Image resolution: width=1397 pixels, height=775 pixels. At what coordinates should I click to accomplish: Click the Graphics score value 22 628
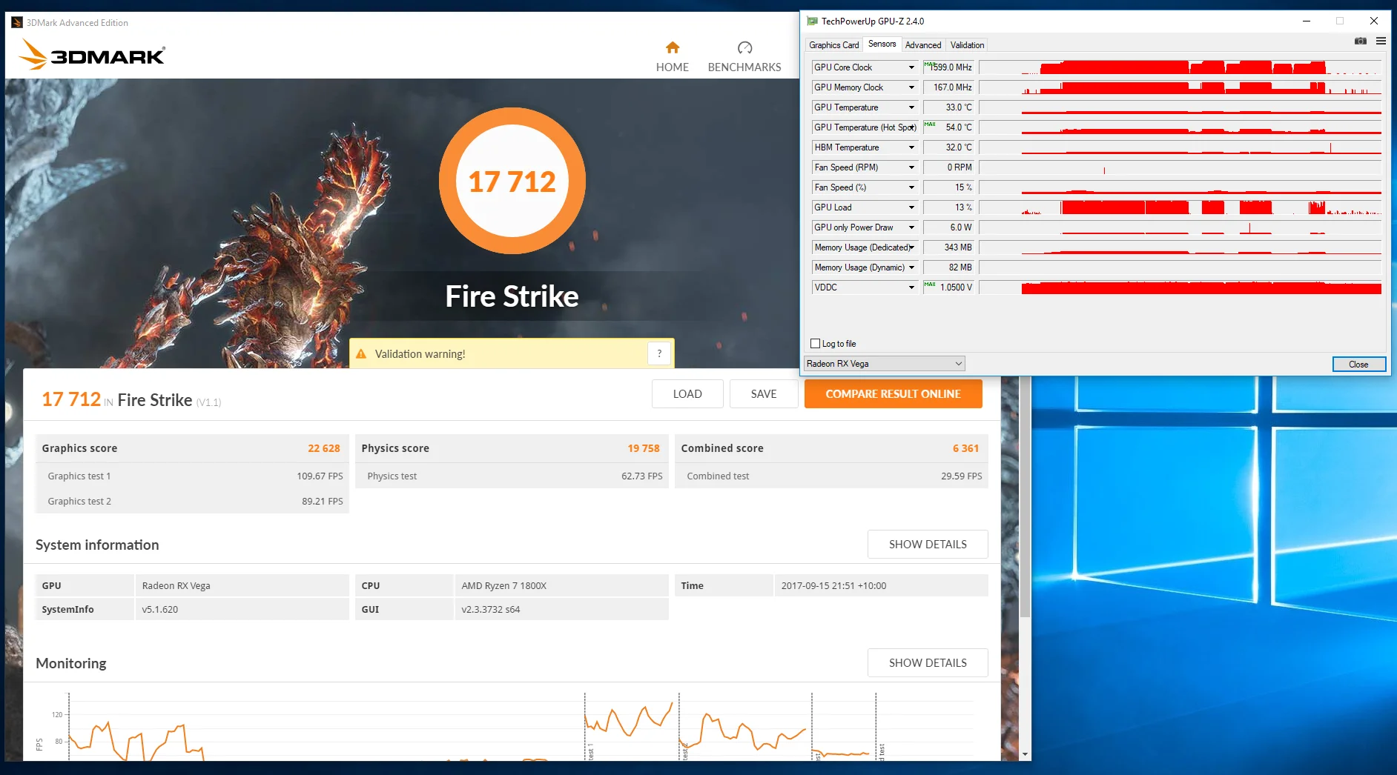(324, 448)
